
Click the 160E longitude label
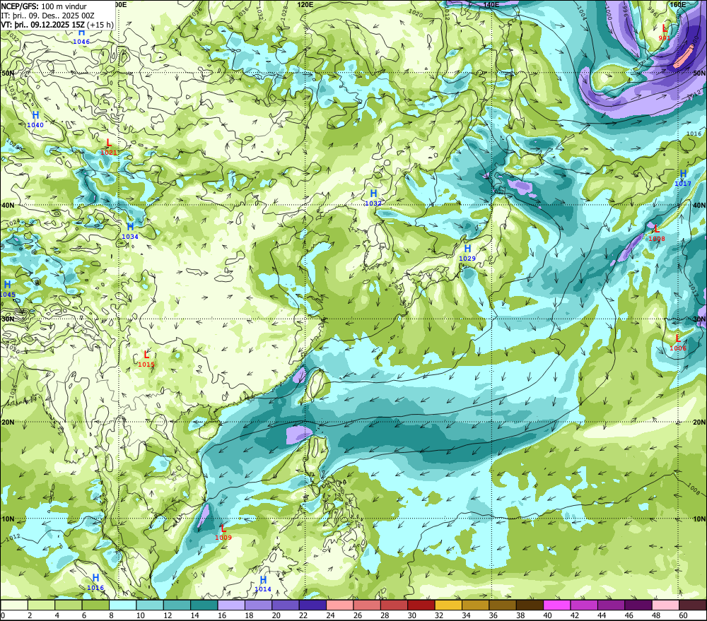[x=678, y=4]
